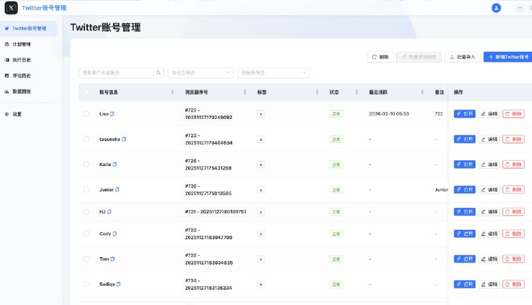Focus the 搜索用户名或备注 search field
Image resolution: width=532 pixels, height=305 pixels.
[116, 72]
